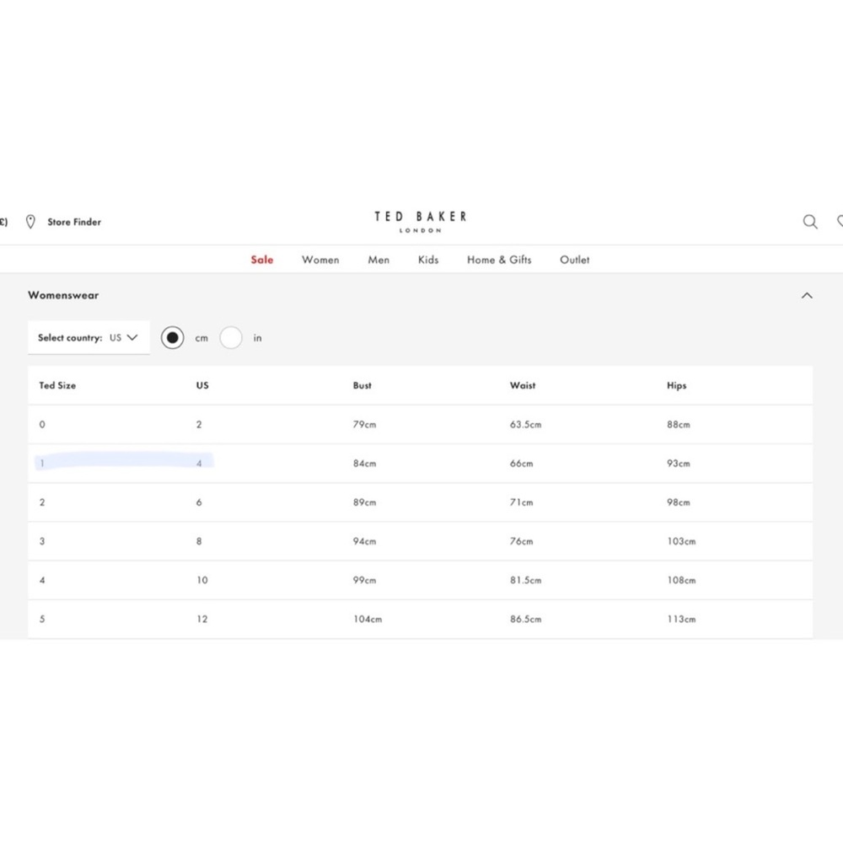Image resolution: width=843 pixels, height=843 pixels.
Task: Click the Womenswear heading
Action: coord(63,295)
